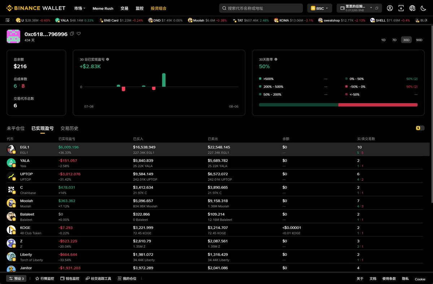Open the user profile icon

coord(390,8)
